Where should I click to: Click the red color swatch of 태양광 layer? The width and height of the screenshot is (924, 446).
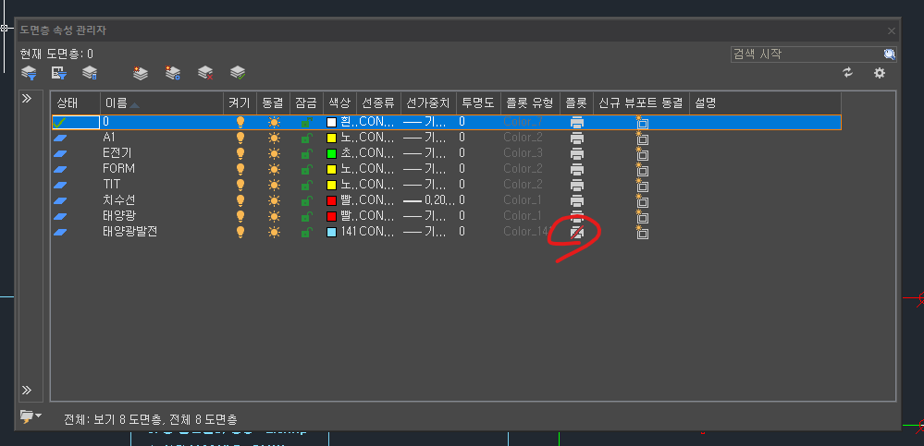tap(332, 216)
